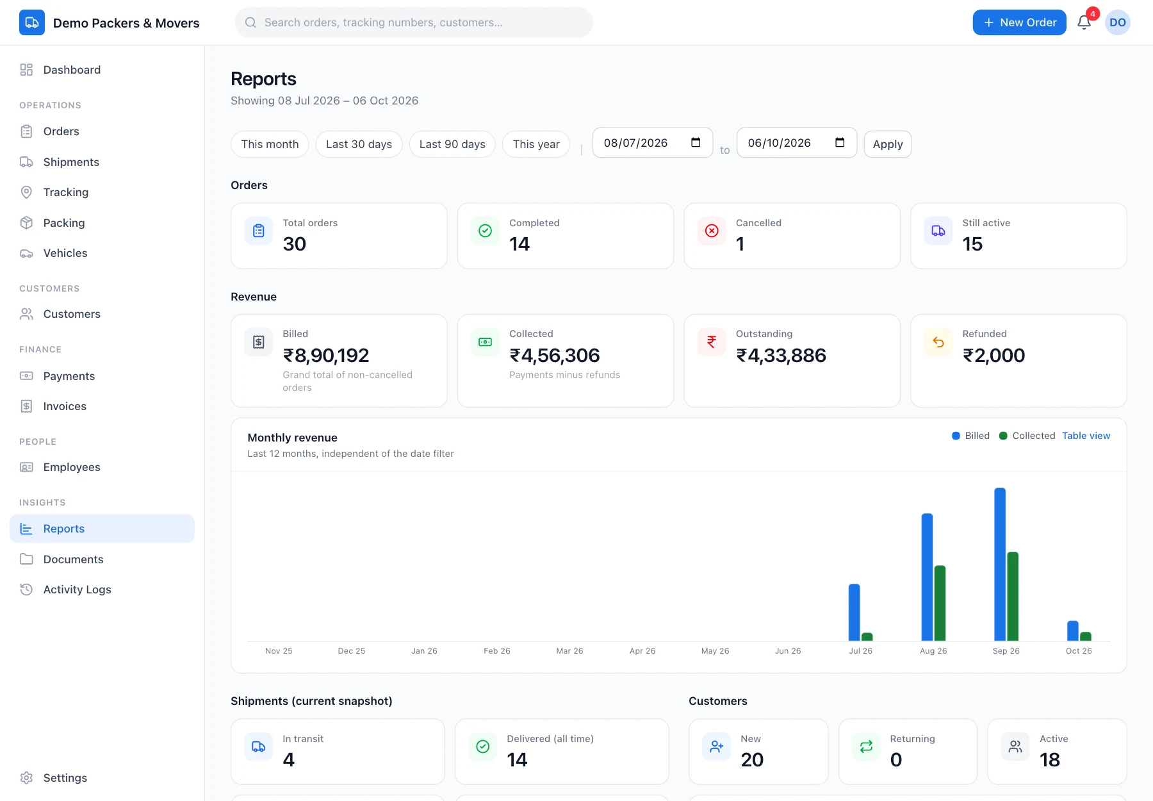Click the green Collected legend swatch
This screenshot has height=801, width=1153.
click(x=1003, y=436)
